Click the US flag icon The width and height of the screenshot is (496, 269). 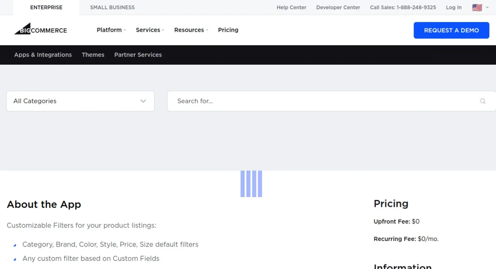click(x=477, y=7)
